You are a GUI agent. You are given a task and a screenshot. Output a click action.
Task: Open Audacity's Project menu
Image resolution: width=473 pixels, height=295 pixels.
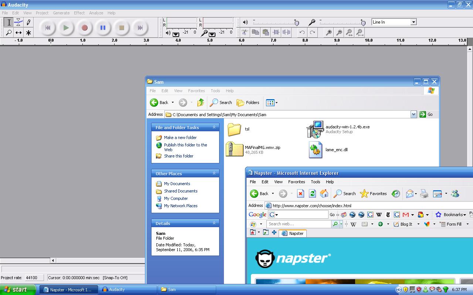(x=42, y=13)
